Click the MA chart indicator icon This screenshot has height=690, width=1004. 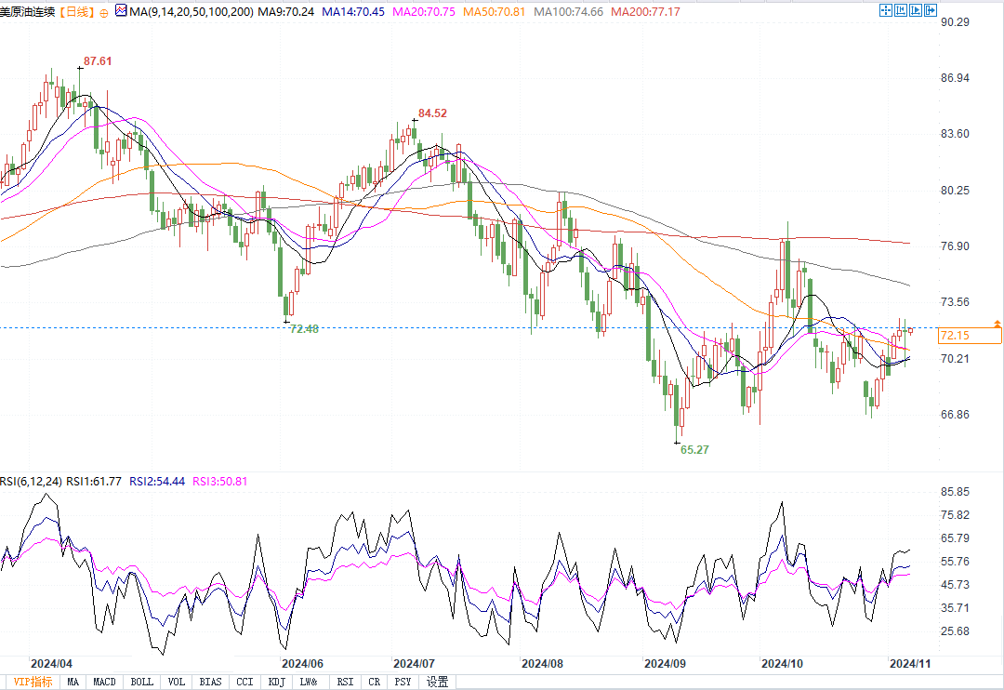pyautogui.click(x=121, y=11)
